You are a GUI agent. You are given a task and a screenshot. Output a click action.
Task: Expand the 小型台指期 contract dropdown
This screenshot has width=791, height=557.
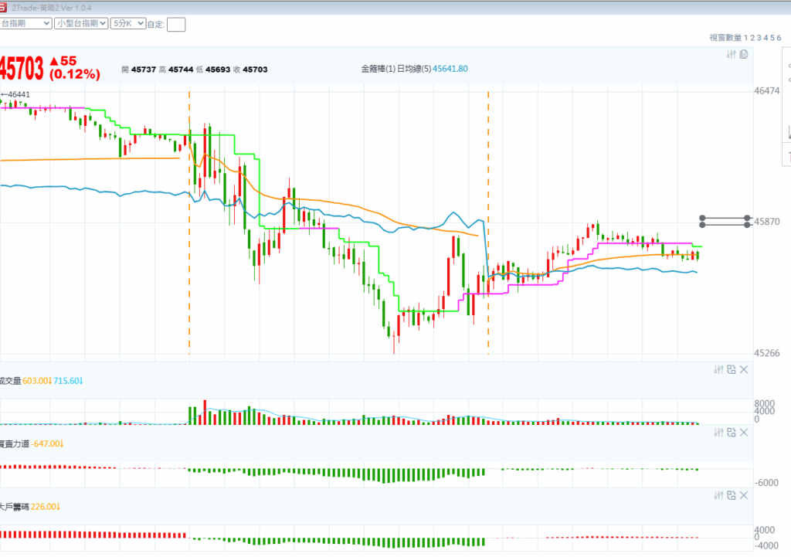click(81, 23)
